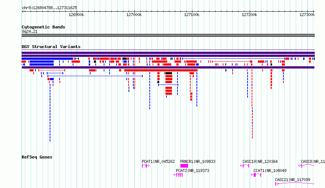Click the CASC8 gene glyph

[306, 165]
